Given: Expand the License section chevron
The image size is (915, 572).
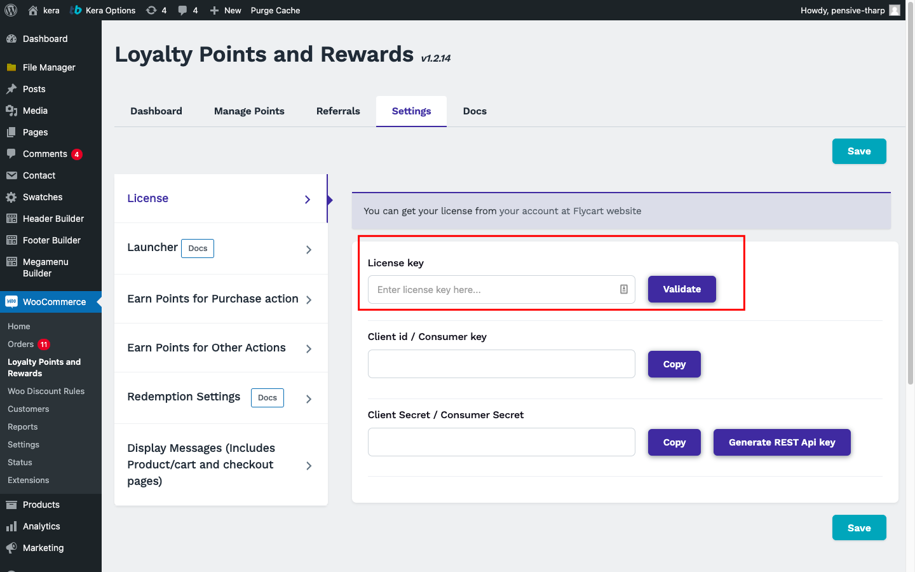Looking at the screenshot, I should coord(308,200).
